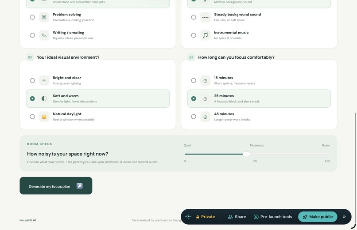Click the sparkle icon in the bottom toolbar
This screenshot has height=230, width=357.
(x=188, y=217)
